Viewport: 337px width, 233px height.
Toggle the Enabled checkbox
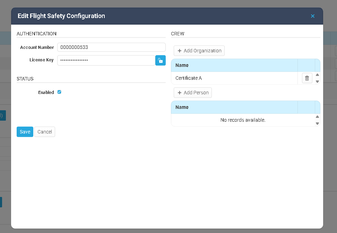(59, 92)
